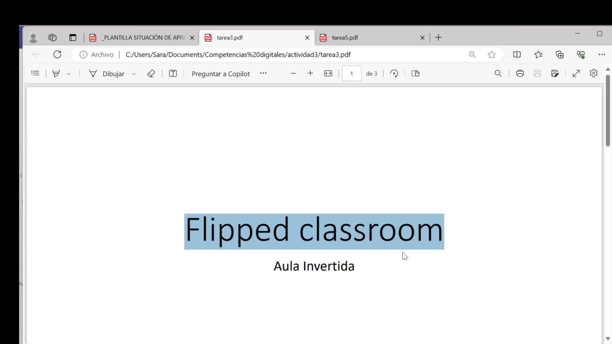Click Preguntar a Copilot button
The width and height of the screenshot is (612, 344).
pos(221,74)
